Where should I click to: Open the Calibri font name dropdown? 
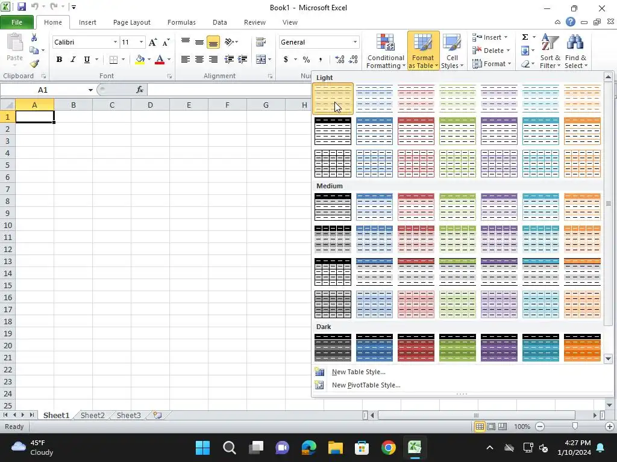tap(115, 42)
